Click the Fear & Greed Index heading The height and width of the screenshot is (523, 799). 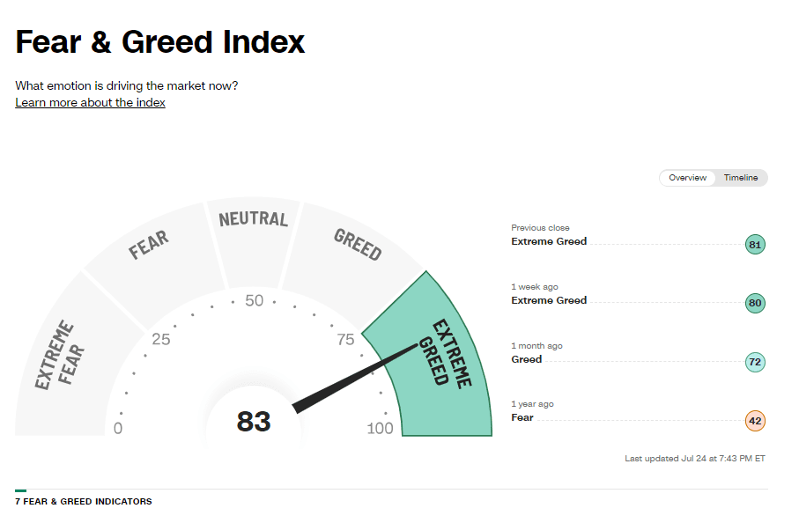click(x=160, y=42)
